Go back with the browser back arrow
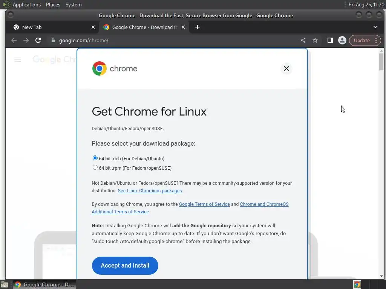 (x=14, y=40)
